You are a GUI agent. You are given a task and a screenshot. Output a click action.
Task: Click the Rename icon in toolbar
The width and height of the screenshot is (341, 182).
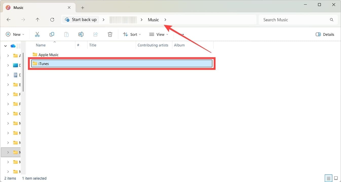point(81,34)
